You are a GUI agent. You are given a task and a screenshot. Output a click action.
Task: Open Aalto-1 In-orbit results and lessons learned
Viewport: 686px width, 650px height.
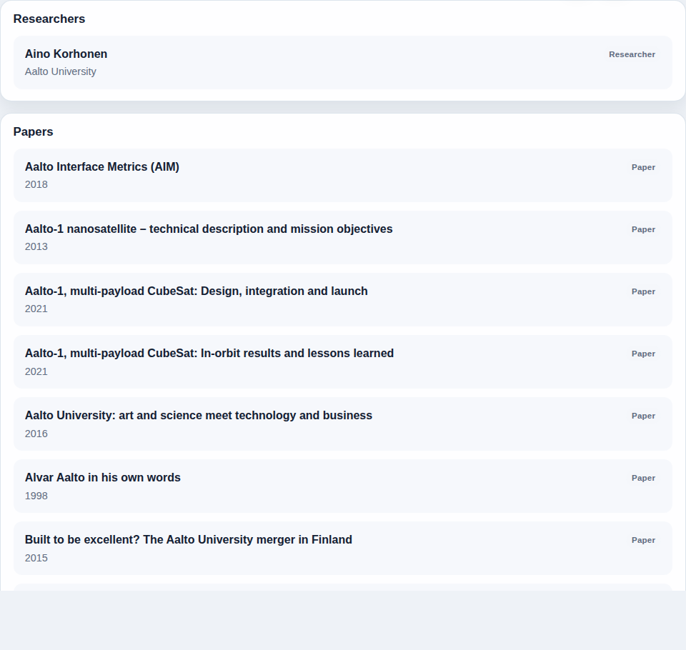coord(342,361)
